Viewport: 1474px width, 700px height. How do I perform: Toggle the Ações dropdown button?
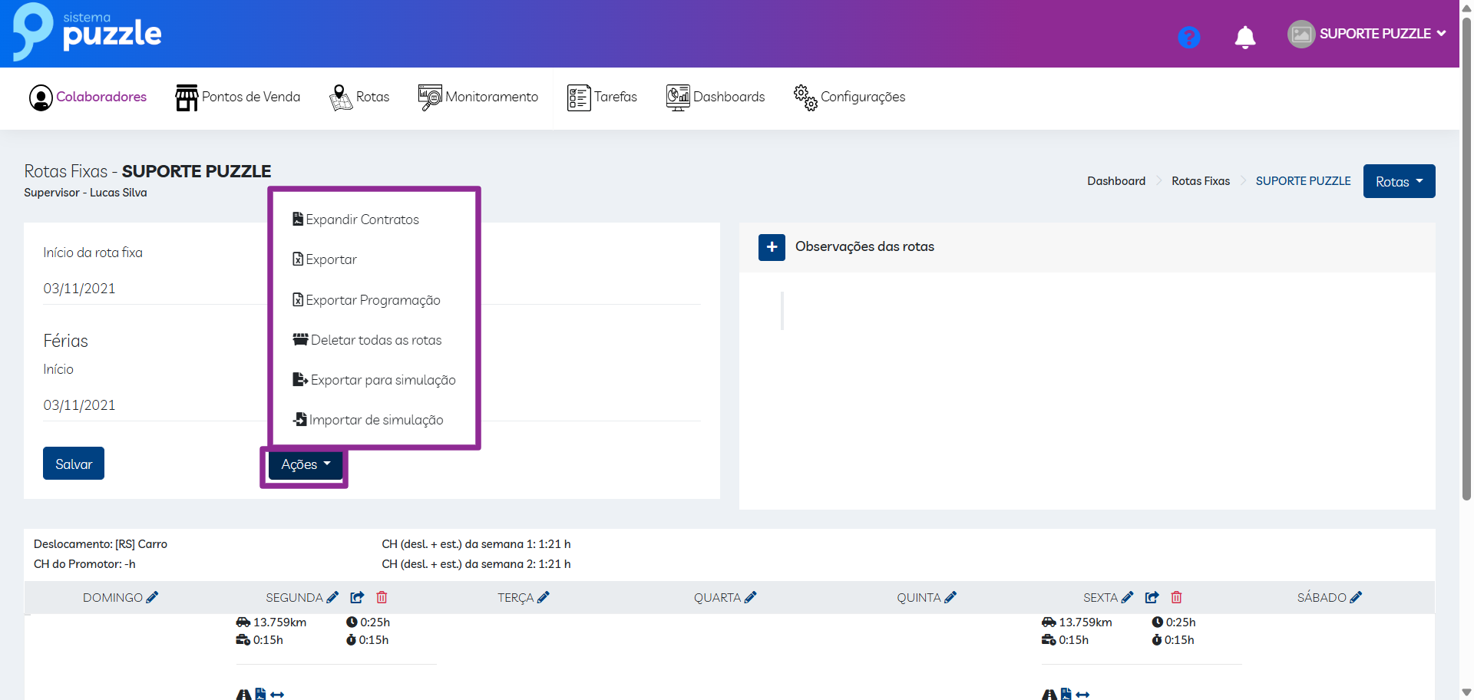[x=305, y=464]
